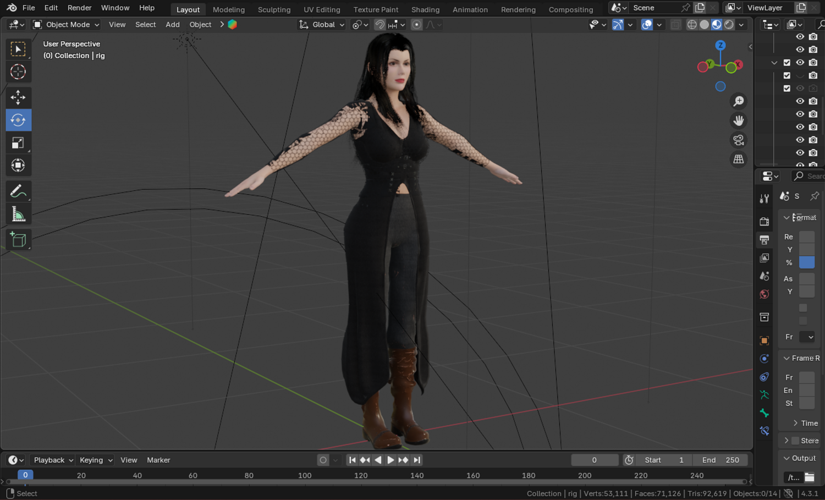This screenshot has height=500, width=825.
Task: Toggle auto keying in timeline header
Action: coord(323,460)
